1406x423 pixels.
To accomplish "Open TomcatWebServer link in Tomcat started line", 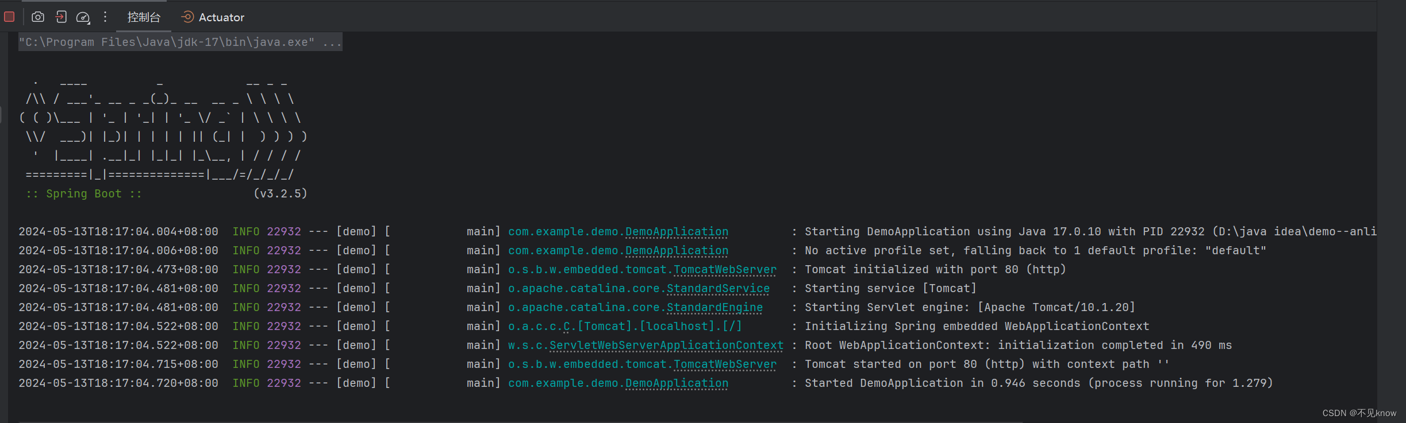I will tap(725, 364).
